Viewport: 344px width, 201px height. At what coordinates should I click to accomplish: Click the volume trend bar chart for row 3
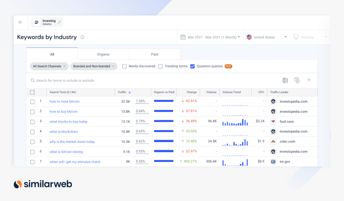coord(235,121)
